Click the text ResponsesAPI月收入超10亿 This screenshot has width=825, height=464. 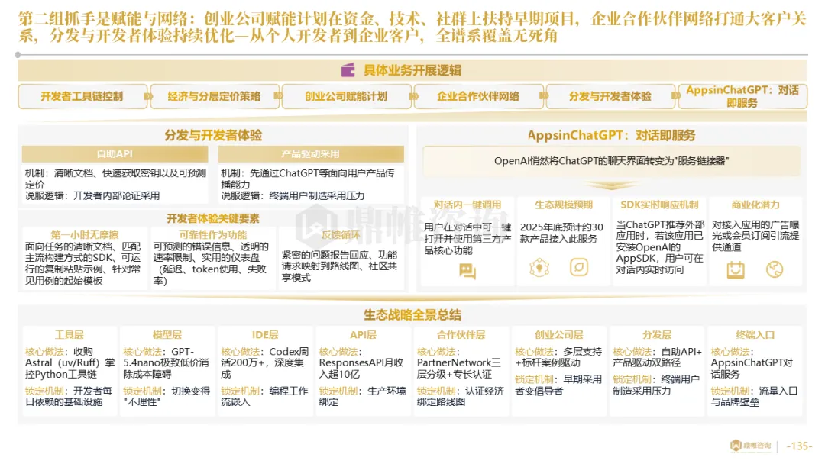tap(361, 369)
